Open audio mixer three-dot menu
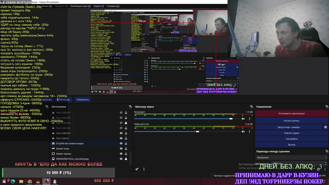The height and width of the screenshot is (185, 329). pos(144,169)
